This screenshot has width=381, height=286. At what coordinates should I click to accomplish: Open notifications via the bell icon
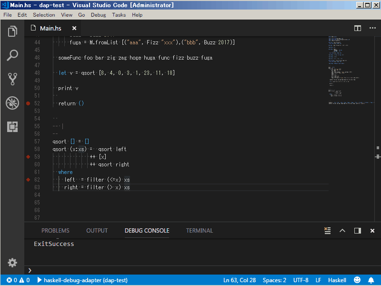[x=371, y=280]
